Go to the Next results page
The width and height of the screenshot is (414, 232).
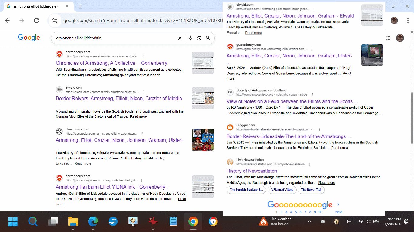[x=338, y=212]
